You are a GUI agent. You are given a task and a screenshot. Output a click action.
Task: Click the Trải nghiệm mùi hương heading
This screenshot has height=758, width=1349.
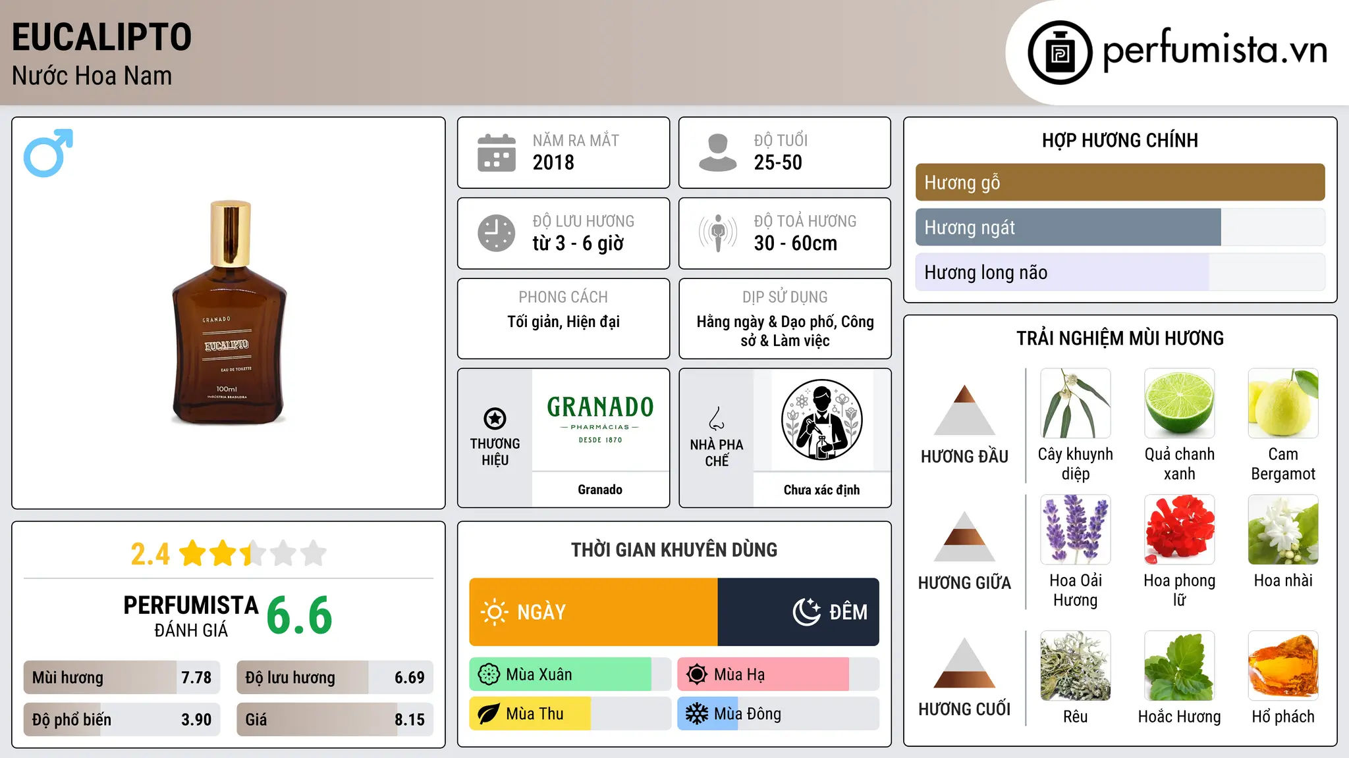(x=1120, y=338)
